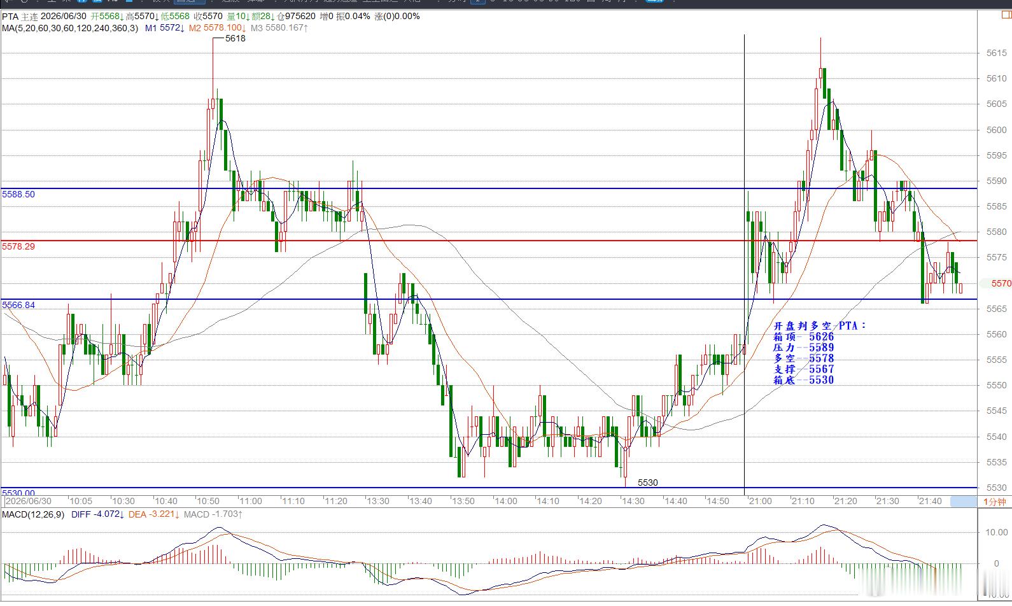Image resolution: width=1012 pixels, height=606 pixels.
Task: Click the 收5570 close price value
Action: [209, 17]
